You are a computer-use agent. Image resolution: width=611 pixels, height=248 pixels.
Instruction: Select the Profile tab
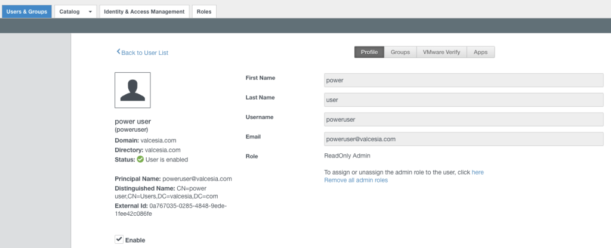point(369,52)
